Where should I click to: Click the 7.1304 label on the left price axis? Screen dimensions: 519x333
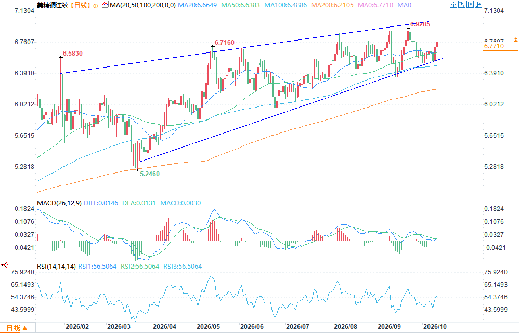[24, 11]
